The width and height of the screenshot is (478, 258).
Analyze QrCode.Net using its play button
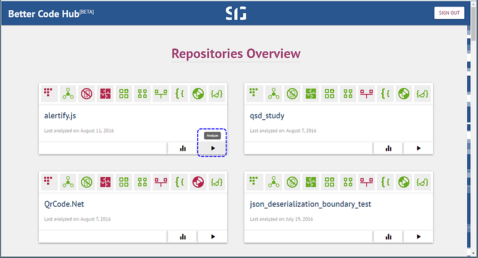tap(213, 236)
